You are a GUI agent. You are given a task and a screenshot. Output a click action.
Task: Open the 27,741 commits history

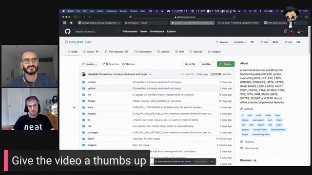[x=221, y=74]
